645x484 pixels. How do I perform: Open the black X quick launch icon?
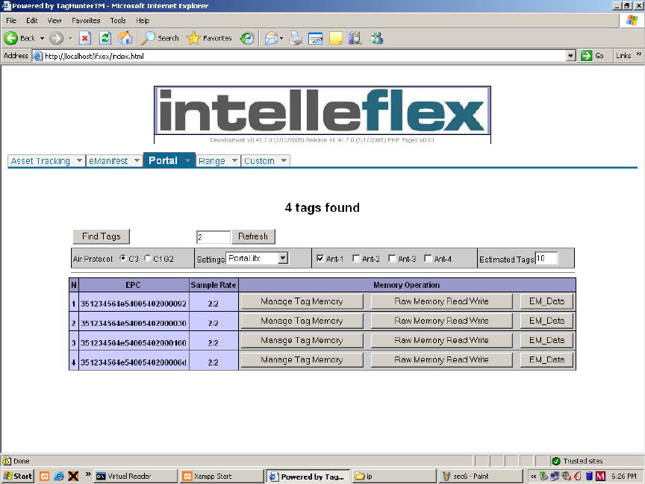(x=73, y=477)
